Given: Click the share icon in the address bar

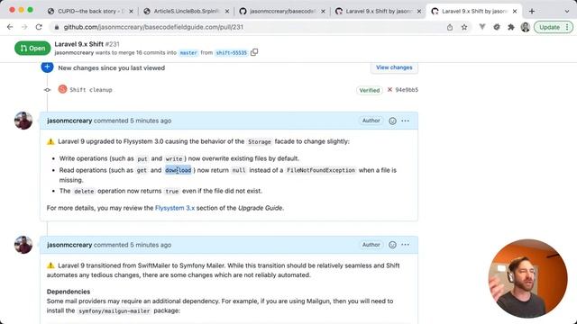Looking at the screenshot, I should pyautogui.click(x=450, y=27).
